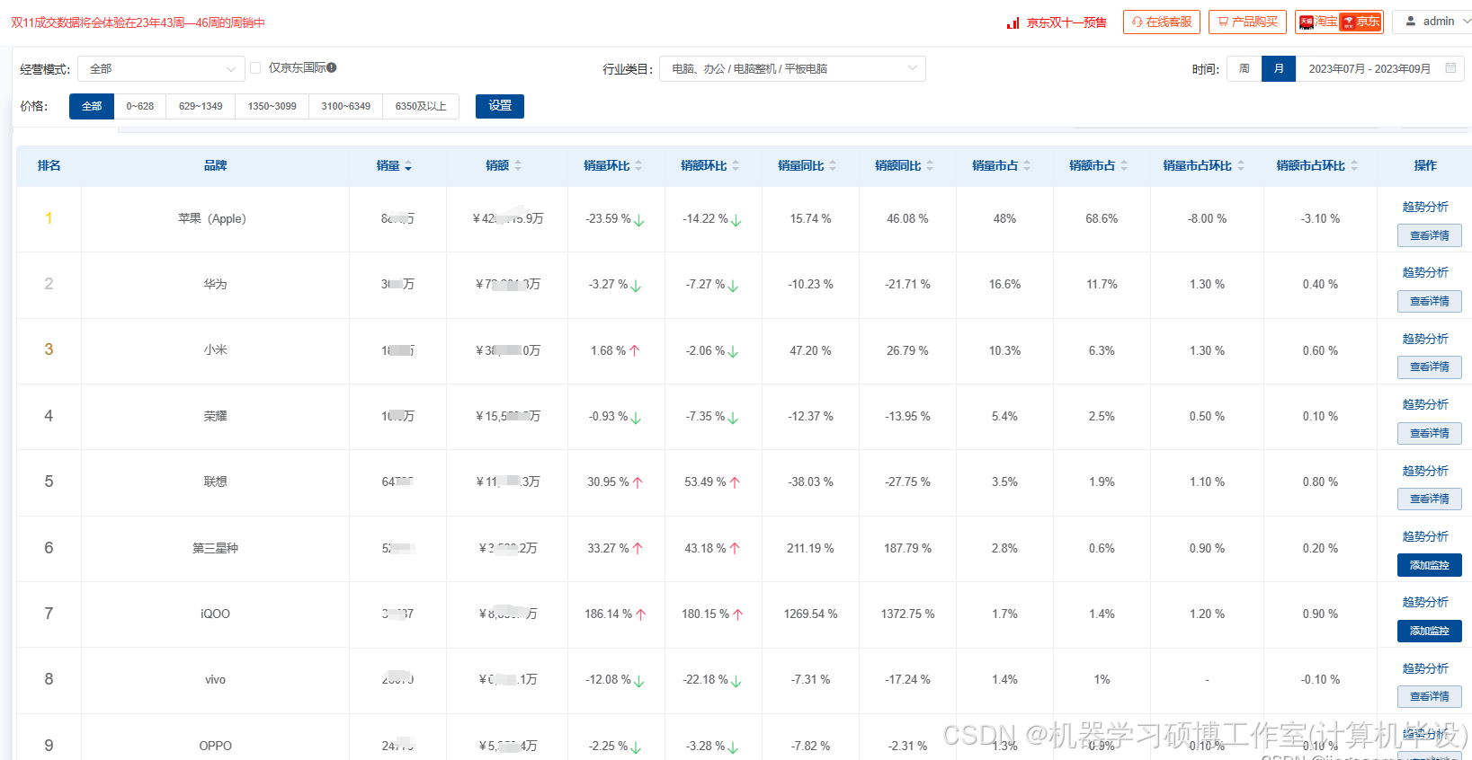Image resolution: width=1472 pixels, height=760 pixels.
Task: Open 京东双十一预售 bar chart link
Action: tap(1057, 22)
